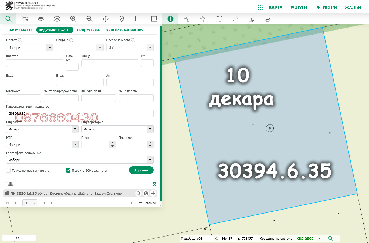The height and width of the screenshot is (243, 369).
Task: Click the map export document icon
Action: (251, 19)
